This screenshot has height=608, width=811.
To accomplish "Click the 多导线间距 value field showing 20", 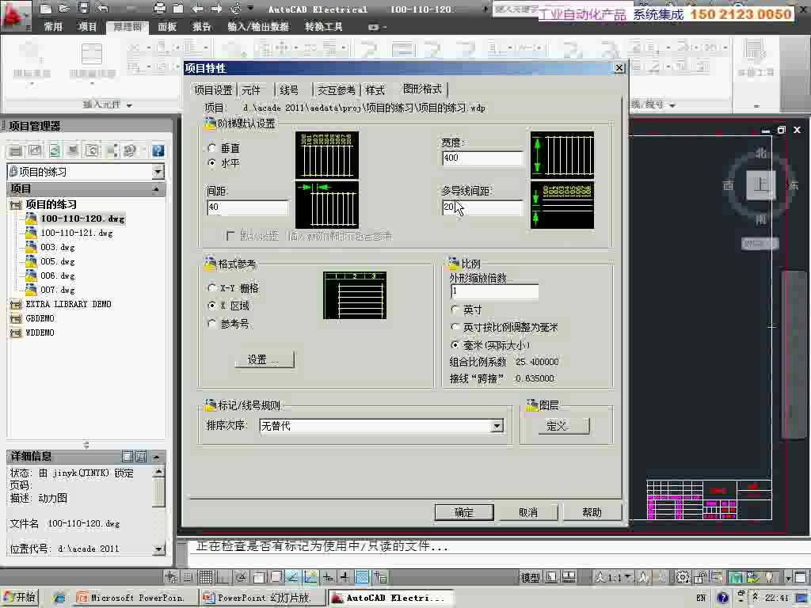I will pos(482,207).
